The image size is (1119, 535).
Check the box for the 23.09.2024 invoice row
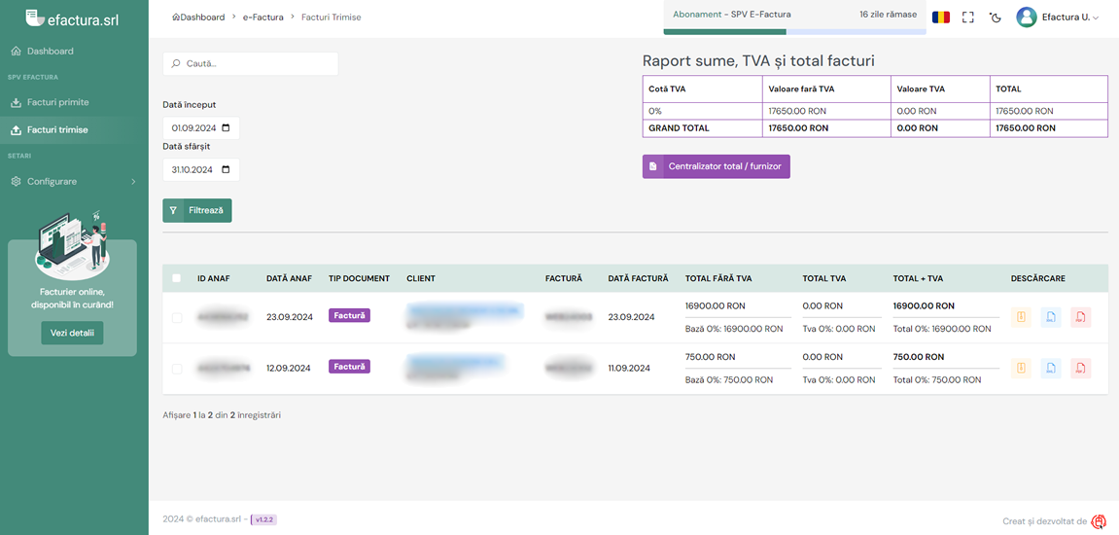[177, 318]
